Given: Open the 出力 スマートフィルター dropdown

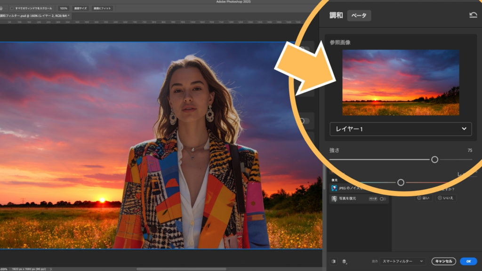Looking at the screenshot, I should (402, 261).
